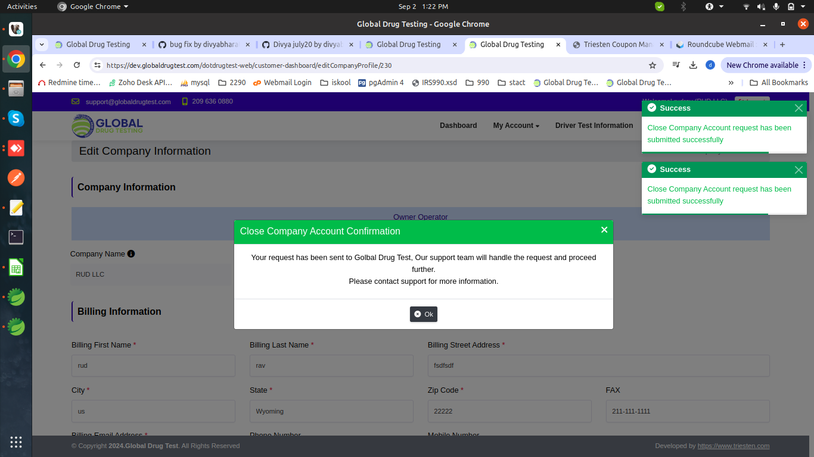Image resolution: width=814 pixels, height=457 pixels.
Task: Open the Show Applications grid
Action: coord(16,442)
